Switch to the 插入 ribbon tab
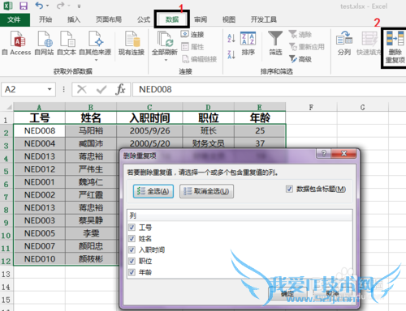The image size is (406, 311). 74,19
